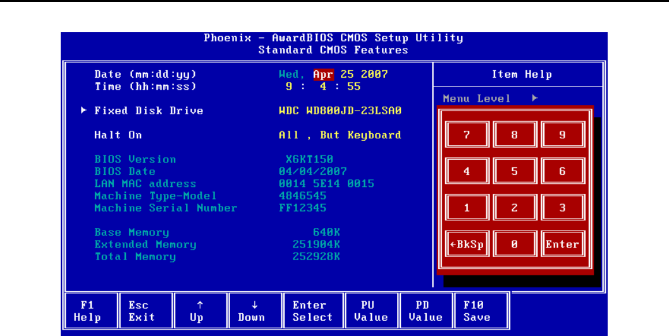Click the hour value in Time
Screen dimensions: 669x336
[289, 87]
